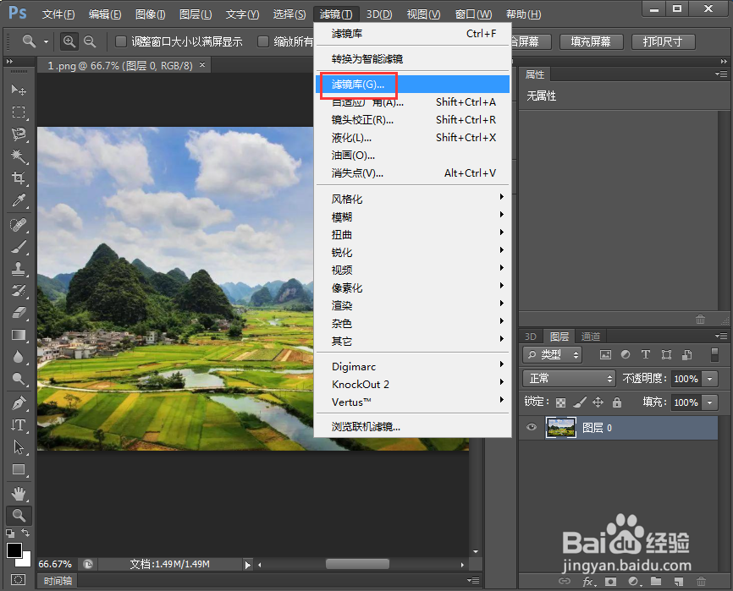Viewport: 733px width, 591px height.
Task: Select the Dodge tool
Action: (19, 379)
